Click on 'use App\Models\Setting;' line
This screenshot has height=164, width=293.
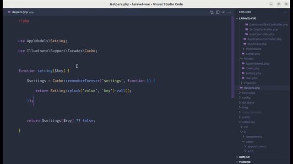click(x=43, y=41)
